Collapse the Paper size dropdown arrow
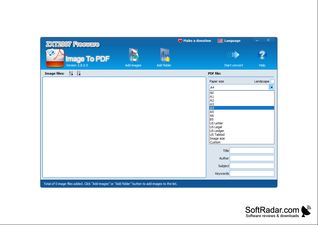 [271, 87]
